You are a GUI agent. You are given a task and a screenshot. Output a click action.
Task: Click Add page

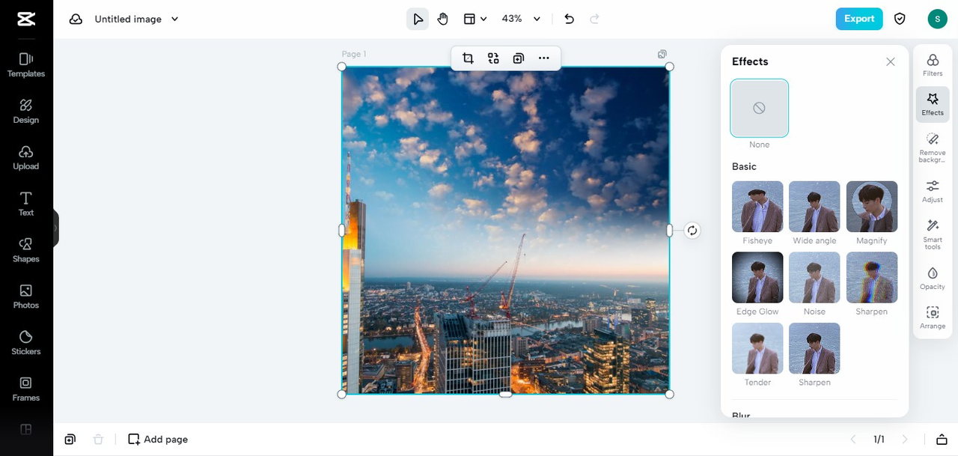(x=158, y=440)
